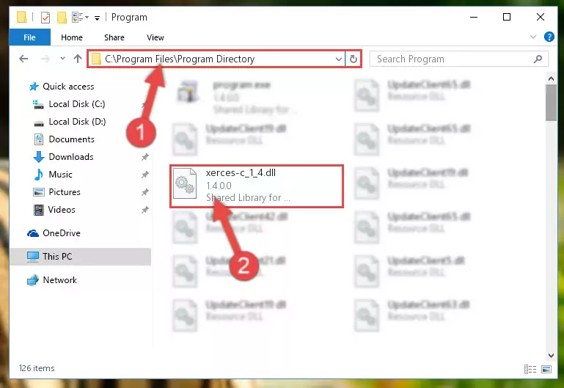Go forward with the right arrow button
Image resolution: width=564 pixels, height=388 pixels.
(45, 59)
